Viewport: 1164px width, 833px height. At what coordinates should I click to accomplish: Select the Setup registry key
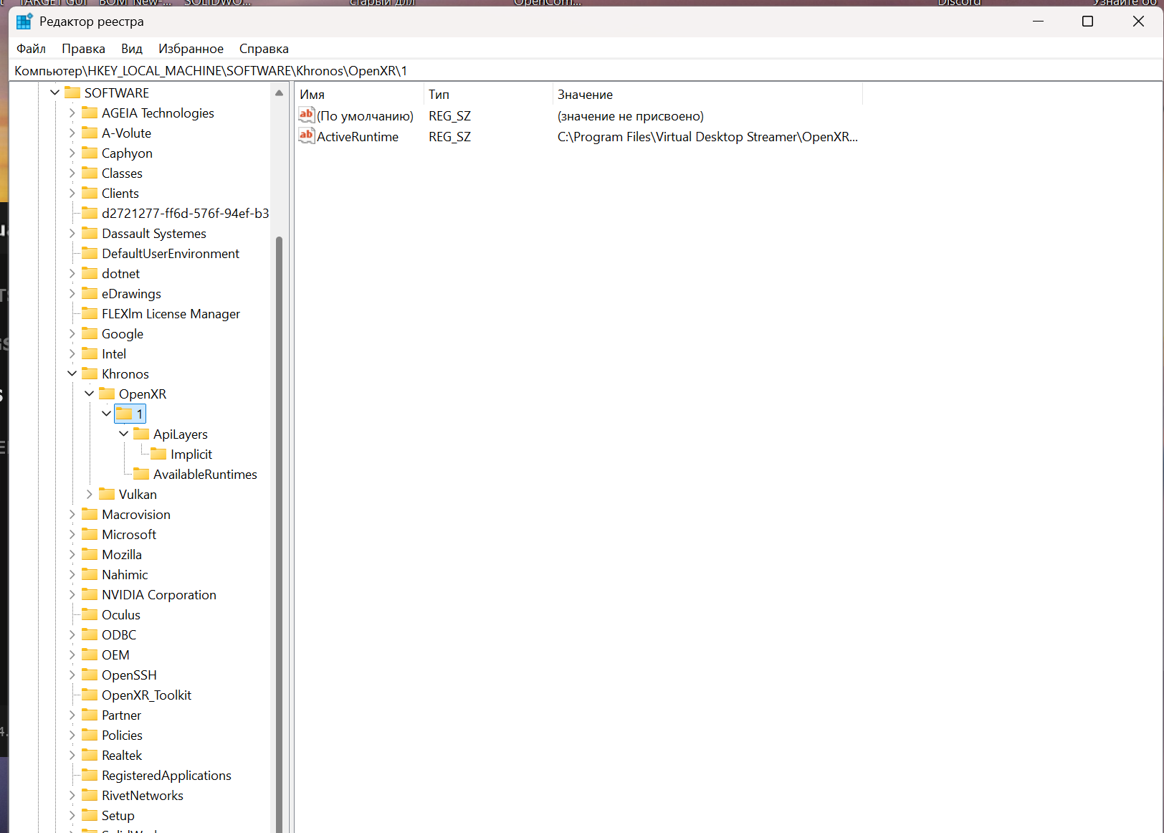[118, 816]
